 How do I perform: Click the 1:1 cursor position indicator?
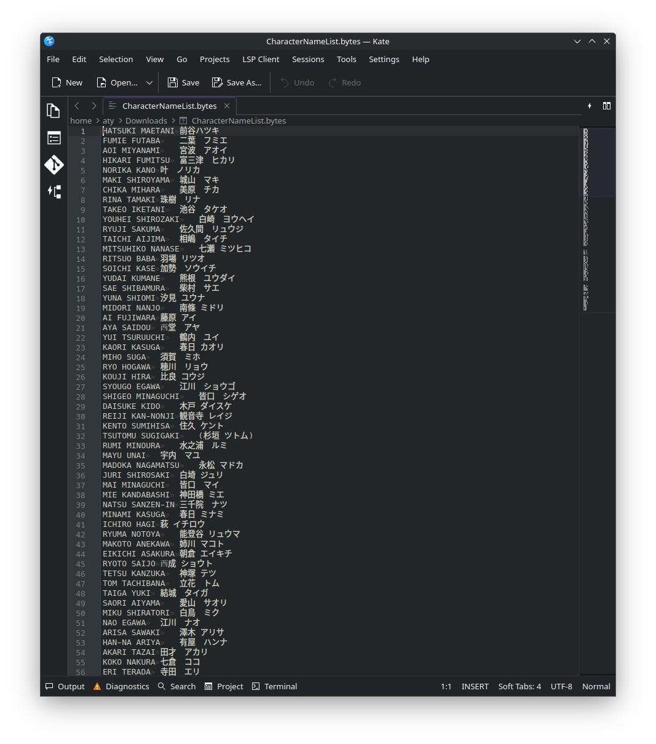[x=446, y=686]
